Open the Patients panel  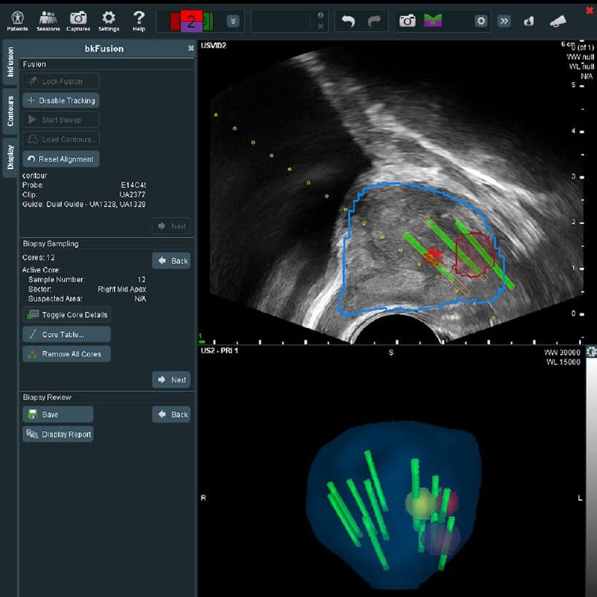[17, 20]
